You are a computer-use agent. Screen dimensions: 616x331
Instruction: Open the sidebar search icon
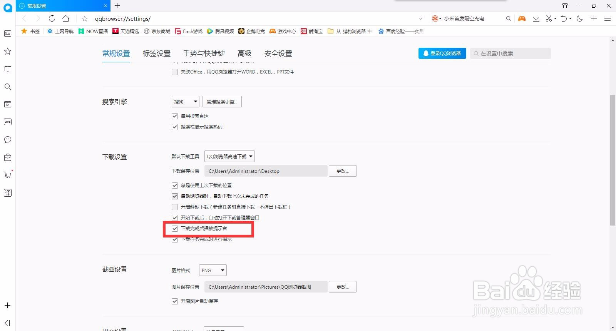click(x=8, y=87)
